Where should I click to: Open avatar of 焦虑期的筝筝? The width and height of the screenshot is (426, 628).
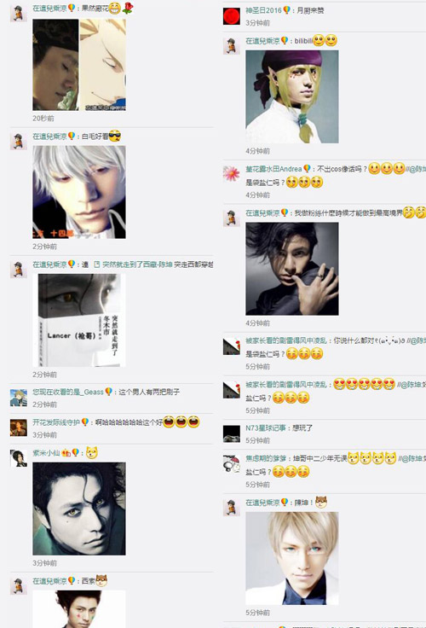[x=231, y=463]
